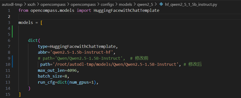The width and height of the screenshot is (241, 98).
Task: Click the '# 修改前' comment
Action: pos(139,58)
